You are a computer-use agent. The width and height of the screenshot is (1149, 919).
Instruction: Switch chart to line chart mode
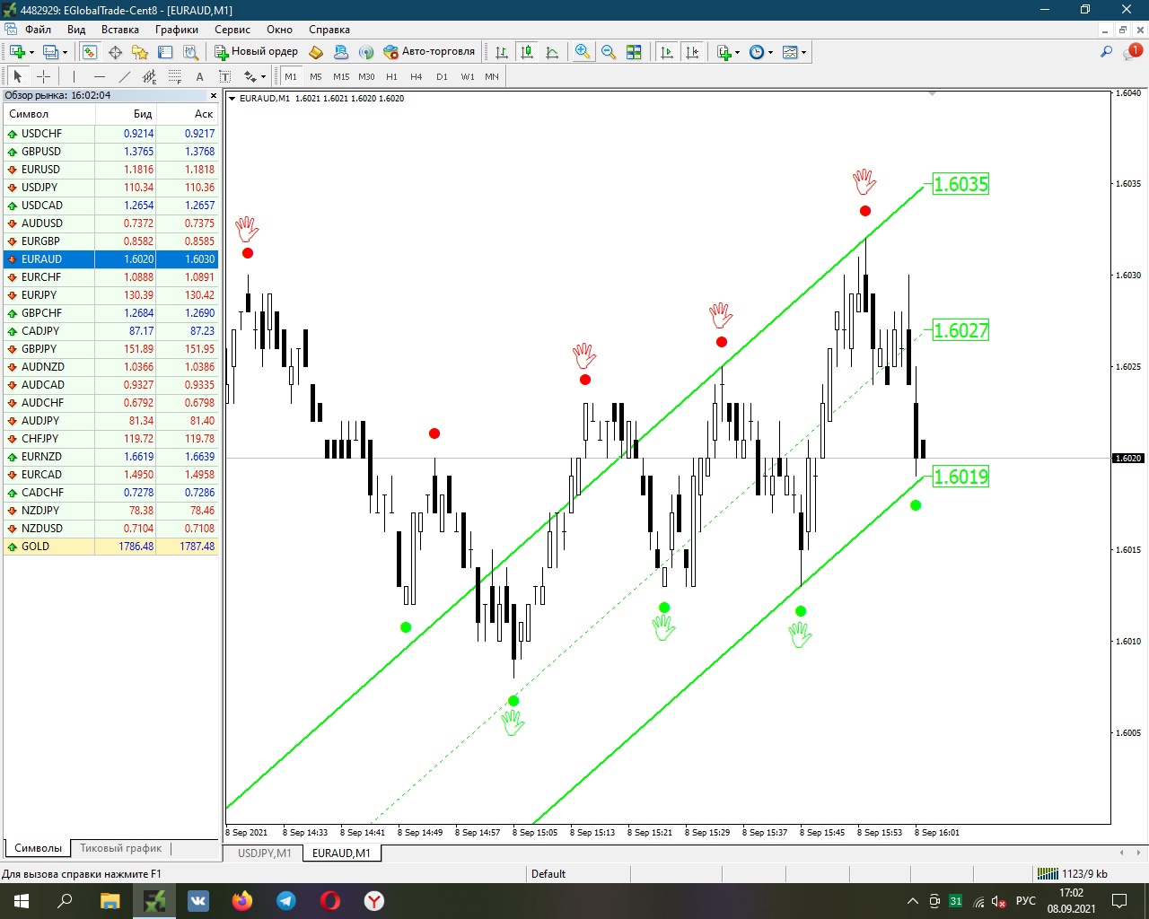click(x=552, y=52)
